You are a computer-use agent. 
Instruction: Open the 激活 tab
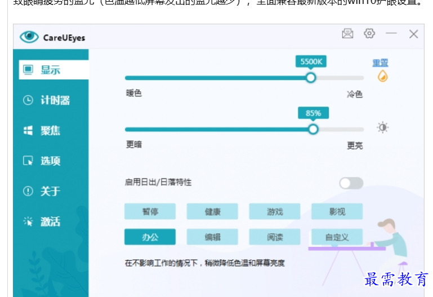(x=51, y=221)
